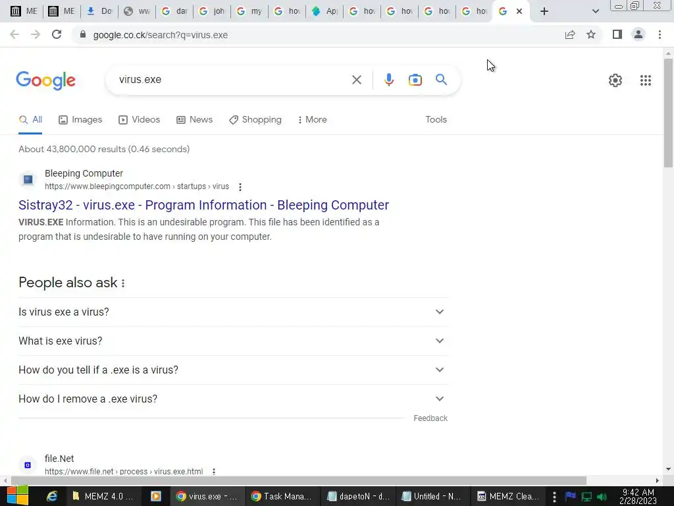Switch to the 'joh' Google tab

click(212, 11)
